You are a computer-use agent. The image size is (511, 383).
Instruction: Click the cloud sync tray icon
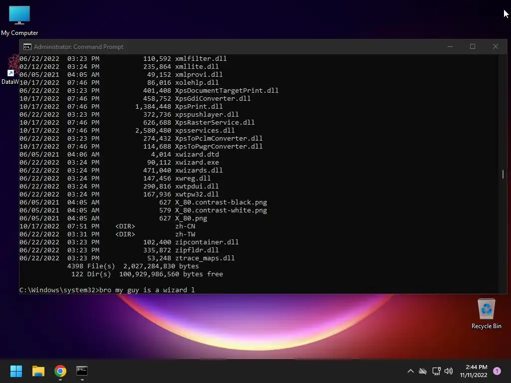[423, 371]
